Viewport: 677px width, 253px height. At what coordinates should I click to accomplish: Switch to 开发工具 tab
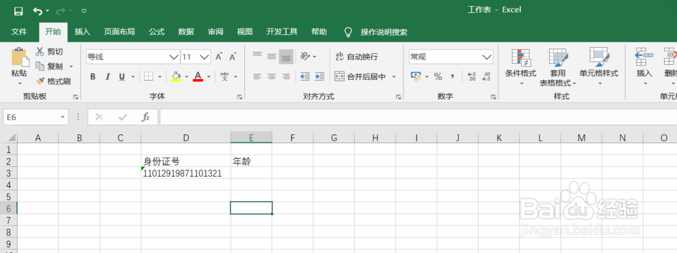282,32
